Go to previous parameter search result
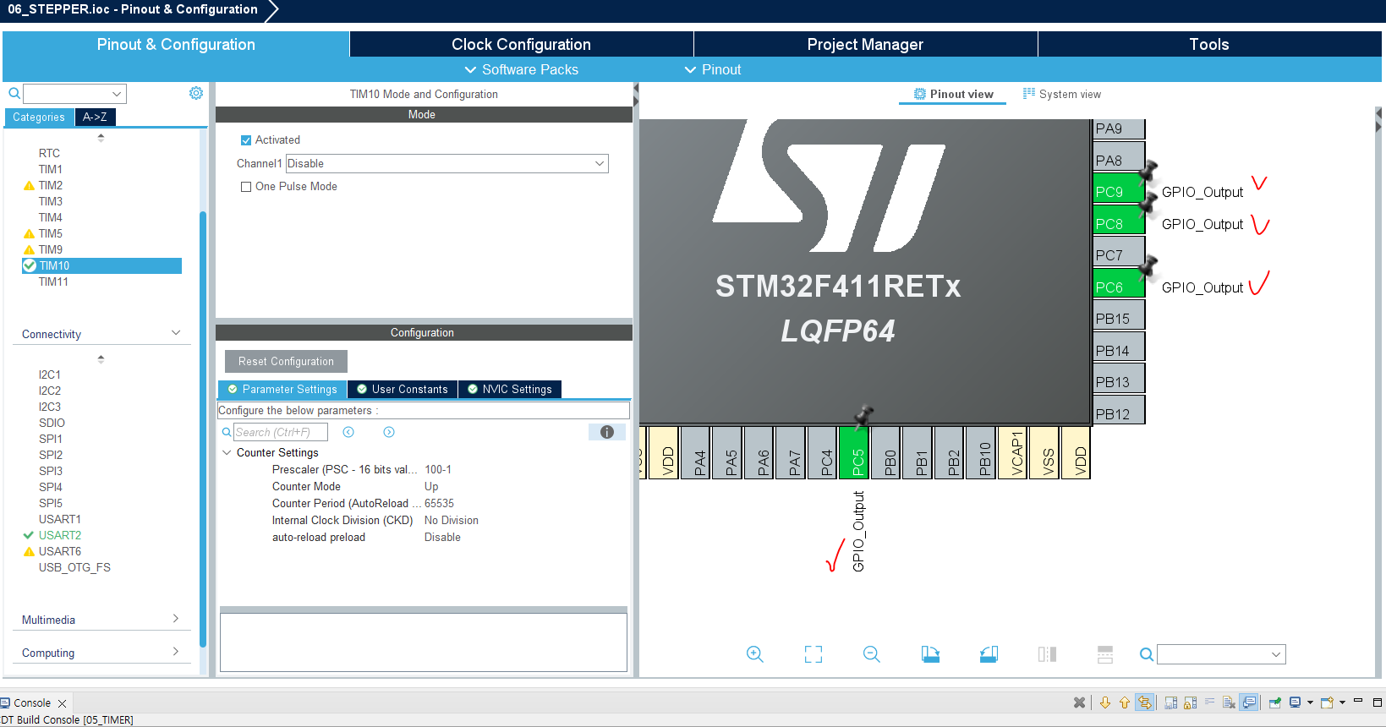Viewport: 1386px width, 727px height. pyautogui.click(x=348, y=432)
